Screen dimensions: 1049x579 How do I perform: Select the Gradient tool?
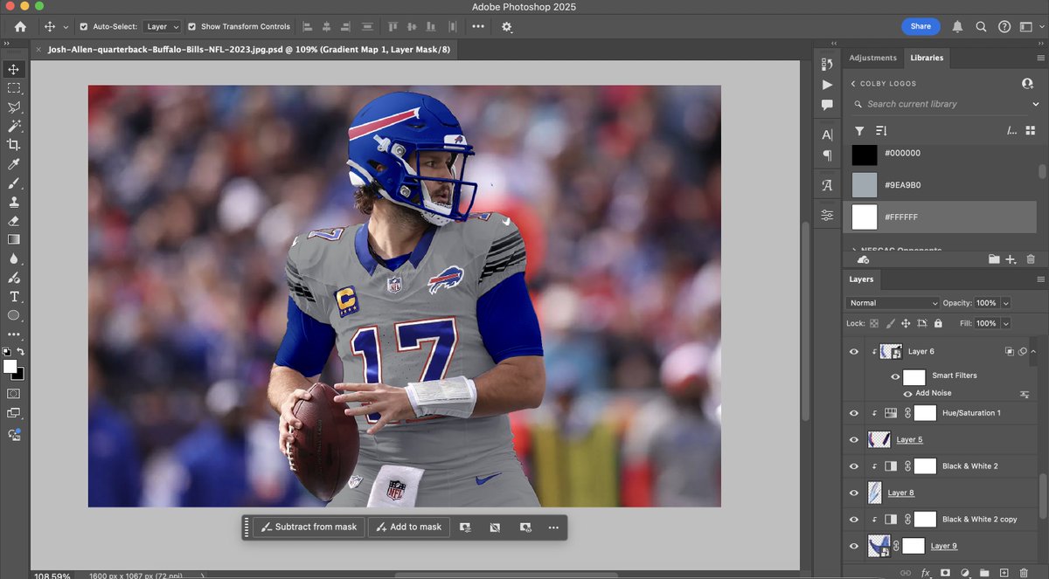[x=13, y=239]
